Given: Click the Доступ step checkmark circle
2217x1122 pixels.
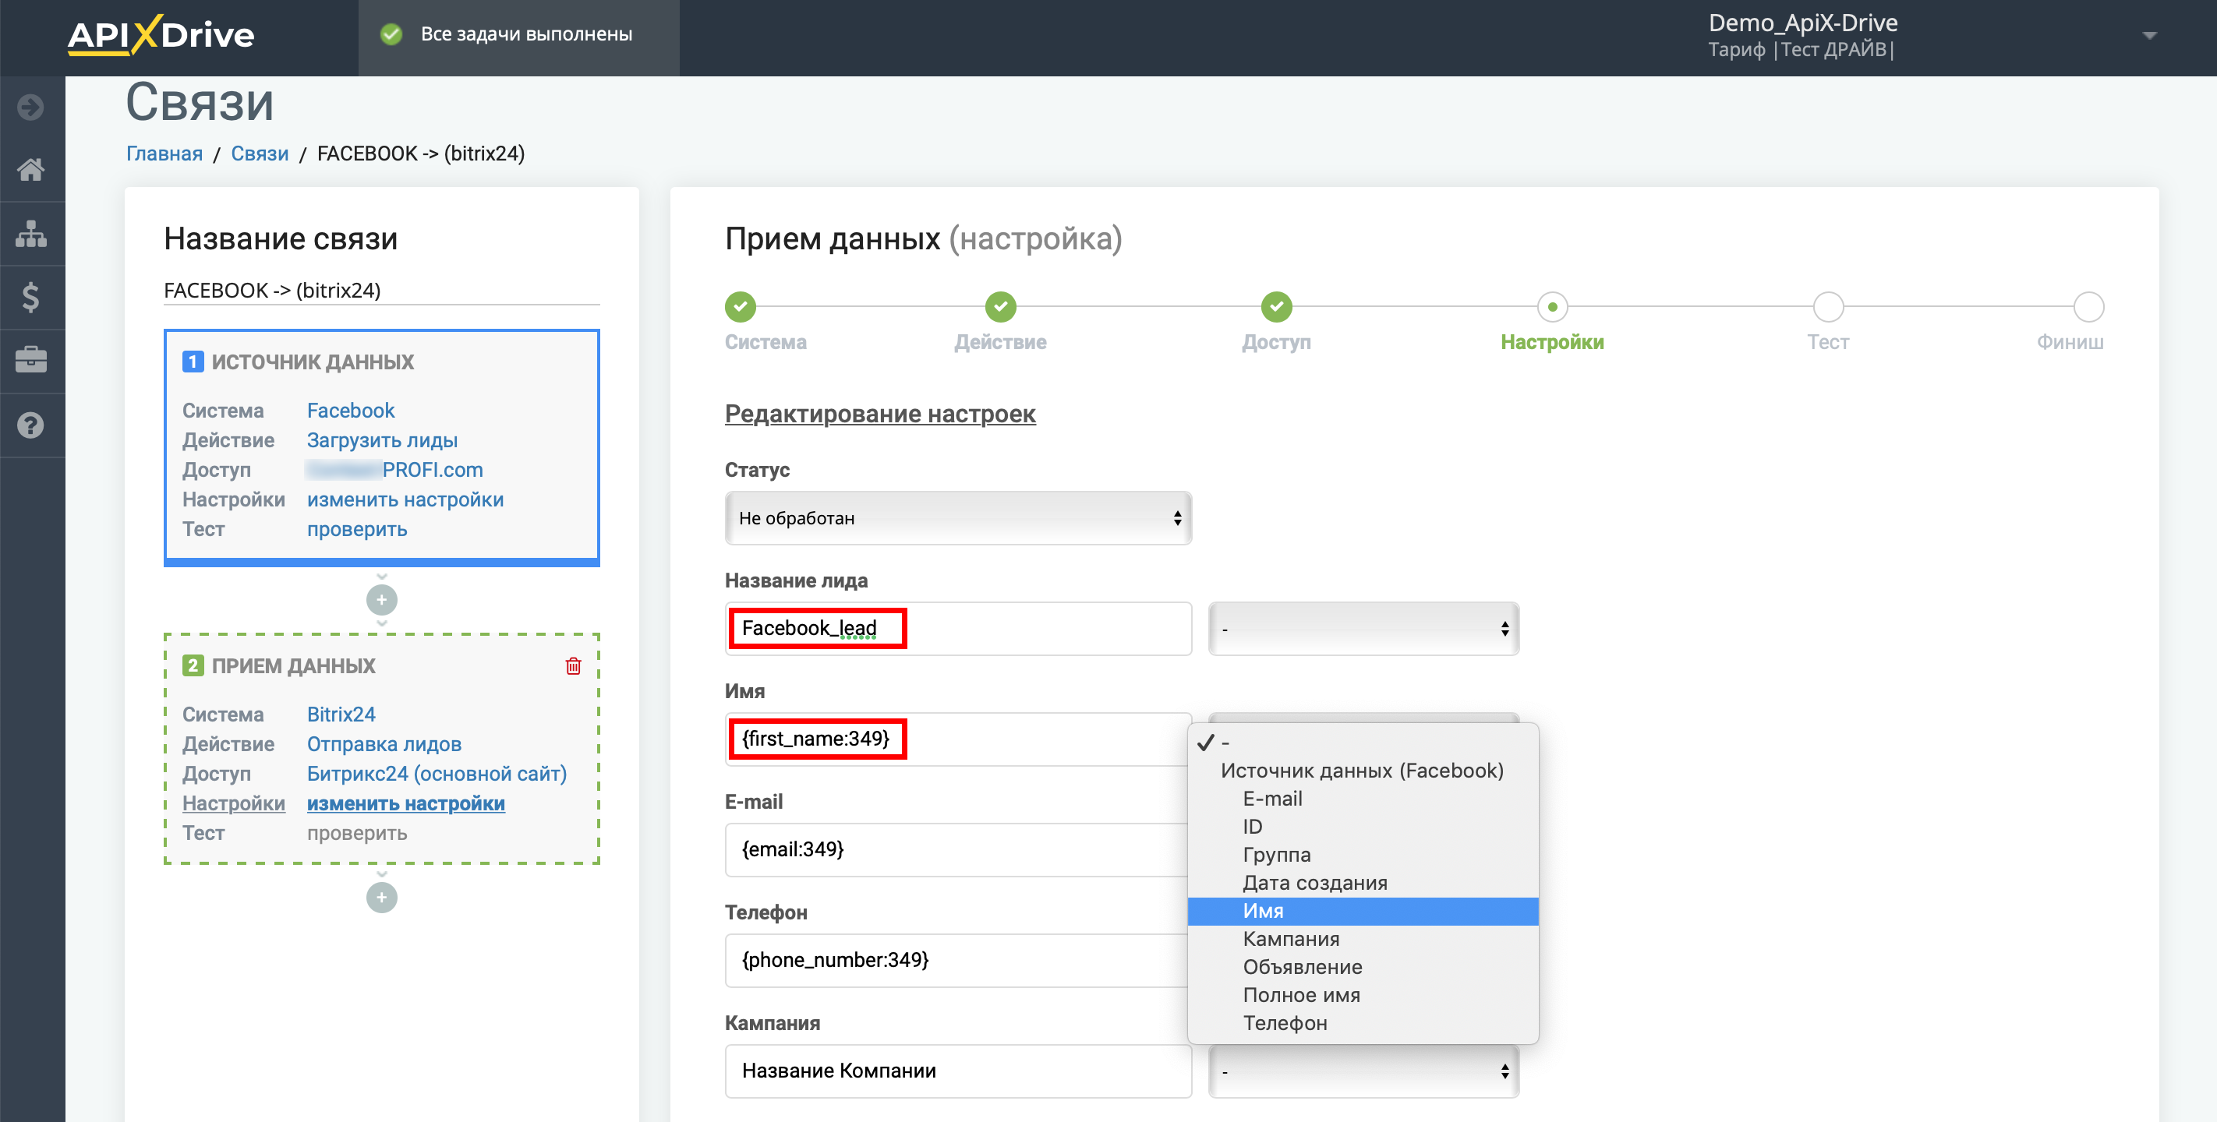Looking at the screenshot, I should tap(1276, 306).
